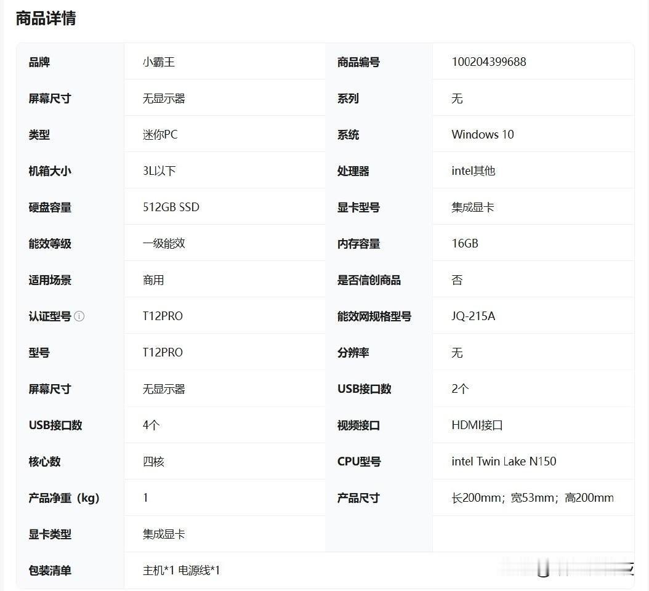Click the 系统 label
The image size is (649, 591).
pyautogui.click(x=348, y=134)
